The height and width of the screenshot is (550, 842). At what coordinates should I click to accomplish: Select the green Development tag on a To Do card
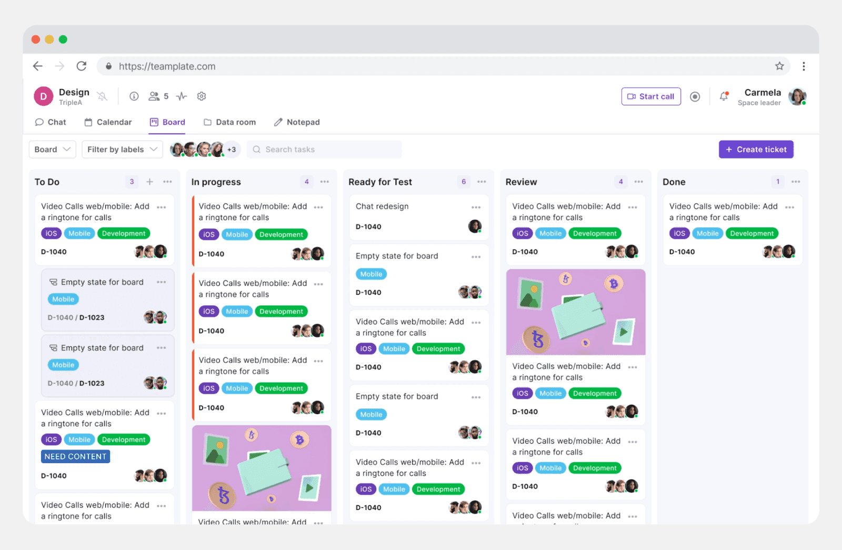pyautogui.click(x=123, y=233)
